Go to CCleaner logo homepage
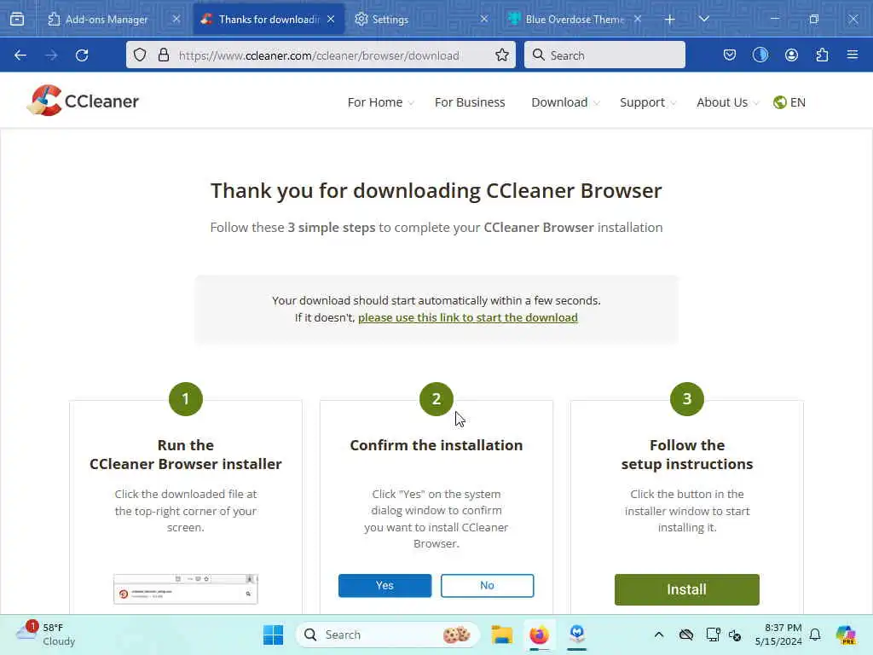873x655 pixels. (x=83, y=101)
